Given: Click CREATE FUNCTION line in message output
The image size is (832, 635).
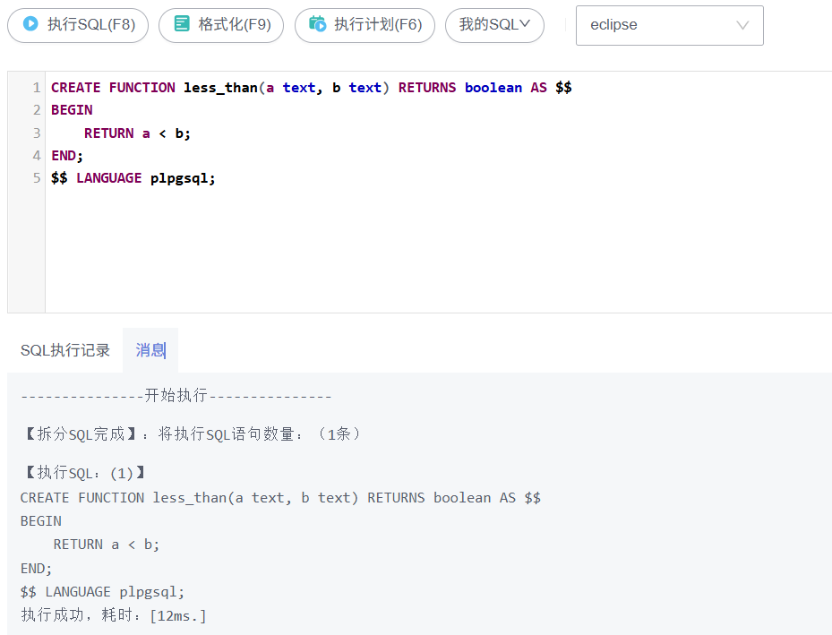Looking at the screenshot, I should click(x=280, y=498).
